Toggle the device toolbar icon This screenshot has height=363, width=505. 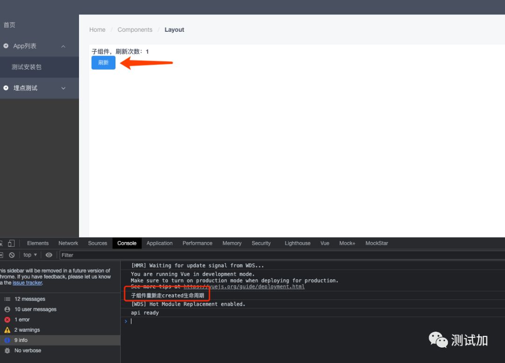tap(11, 243)
